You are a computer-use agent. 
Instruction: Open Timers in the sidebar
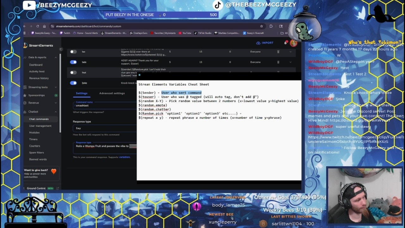point(33,139)
